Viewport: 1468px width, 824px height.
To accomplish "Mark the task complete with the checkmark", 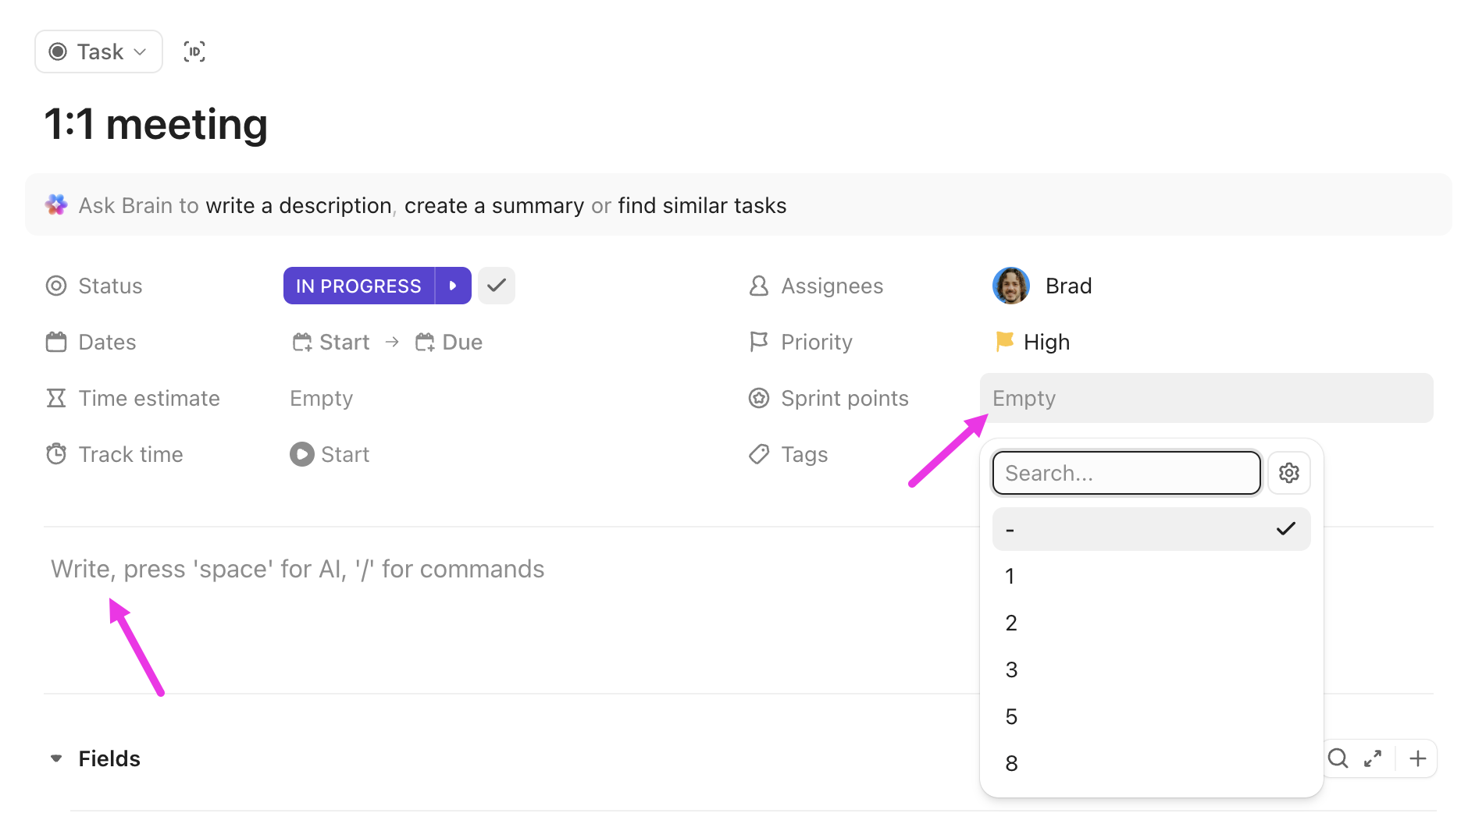I will tap(496, 286).
